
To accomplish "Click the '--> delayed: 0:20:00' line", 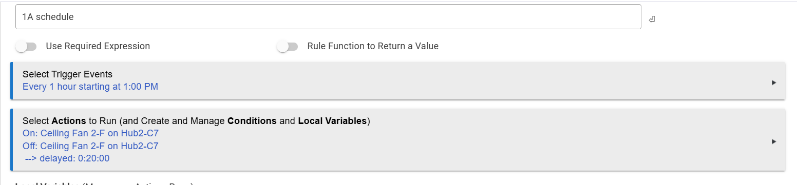I will pos(67,158).
